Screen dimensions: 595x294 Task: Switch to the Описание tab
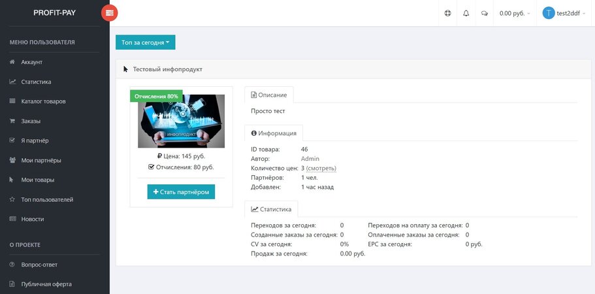coord(269,95)
